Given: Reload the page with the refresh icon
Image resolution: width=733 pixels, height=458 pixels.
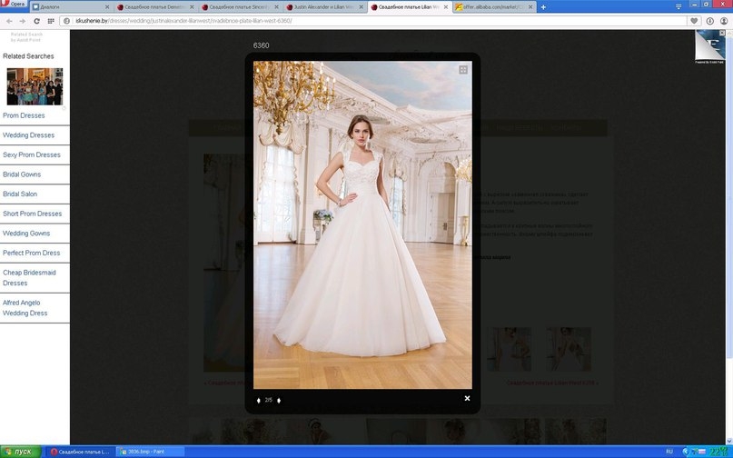Looking at the screenshot, I should (x=36, y=20).
